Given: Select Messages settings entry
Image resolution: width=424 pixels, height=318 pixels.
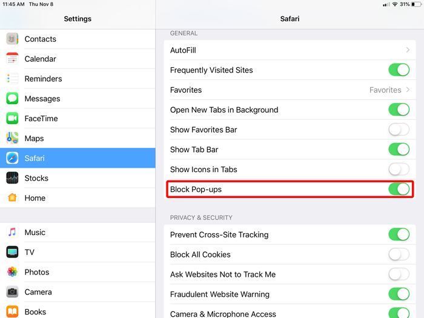Looking at the screenshot, I should pos(78,98).
